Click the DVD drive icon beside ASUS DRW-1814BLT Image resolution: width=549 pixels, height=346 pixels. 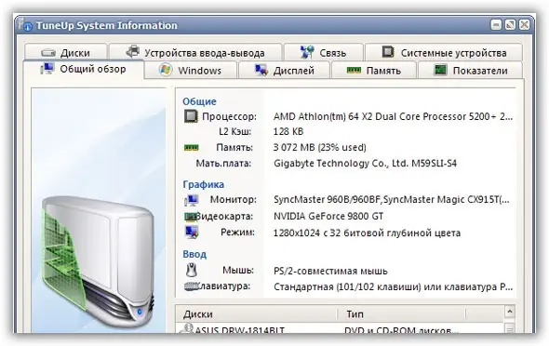(x=186, y=329)
